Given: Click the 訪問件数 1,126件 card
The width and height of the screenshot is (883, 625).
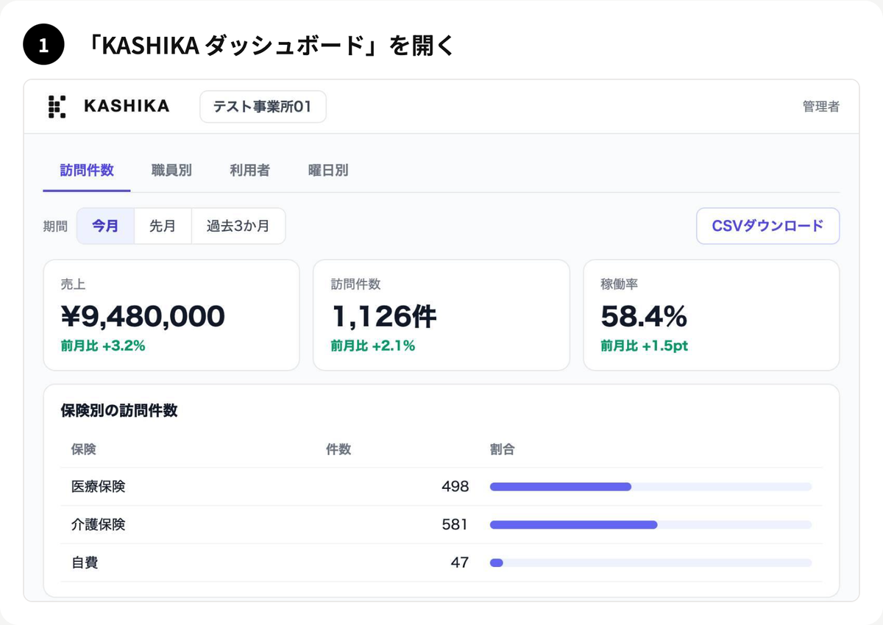Looking at the screenshot, I should pos(441,315).
